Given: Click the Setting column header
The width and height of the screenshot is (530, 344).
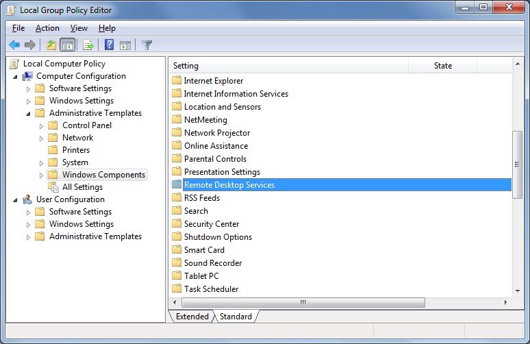Looking at the screenshot, I should click(288, 66).
